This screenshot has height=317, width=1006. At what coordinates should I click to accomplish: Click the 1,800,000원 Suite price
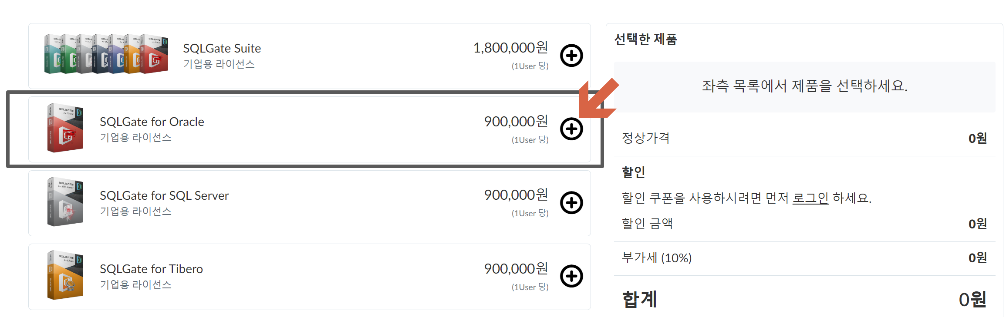click(510, 48)
